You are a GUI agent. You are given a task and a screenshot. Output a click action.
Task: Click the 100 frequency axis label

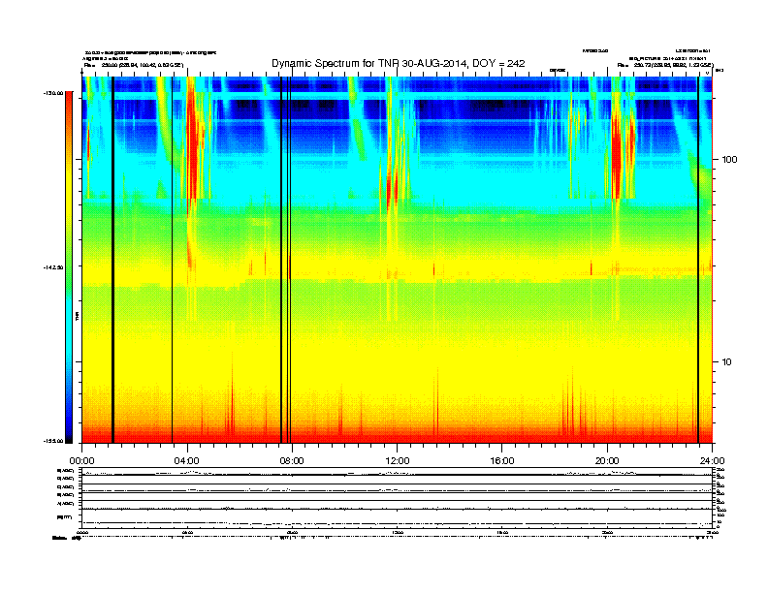point(729,160)
